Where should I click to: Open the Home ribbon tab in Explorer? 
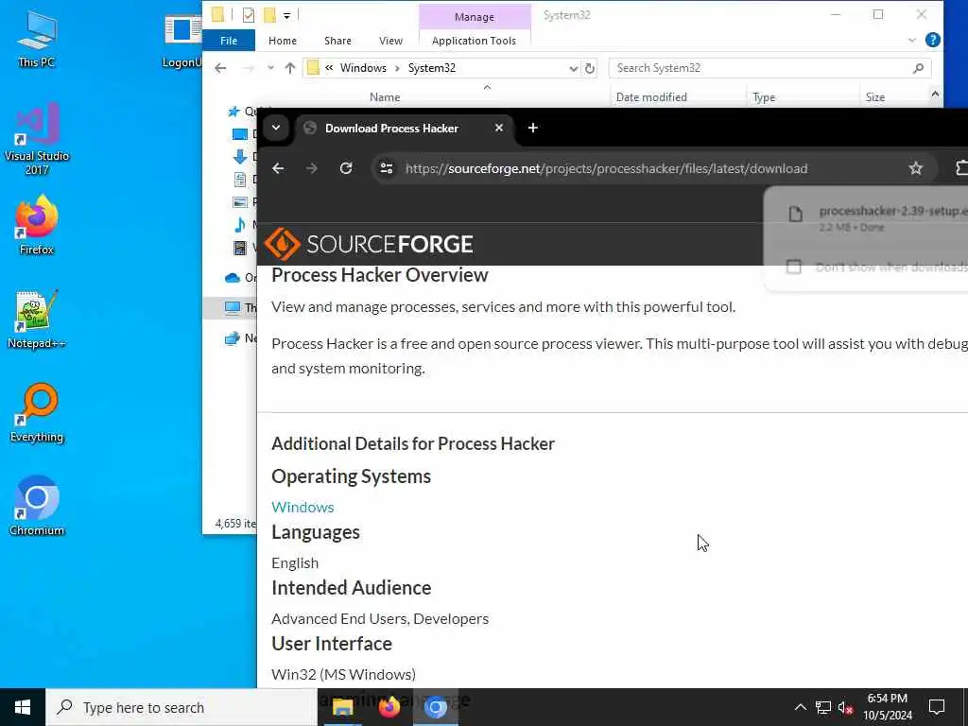pos(283,41)
